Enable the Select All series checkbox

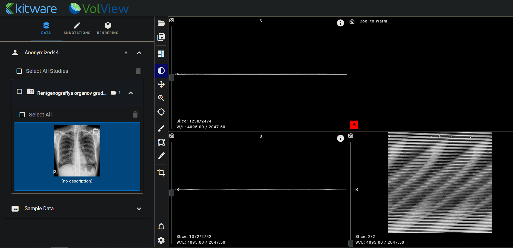(22, 115)
